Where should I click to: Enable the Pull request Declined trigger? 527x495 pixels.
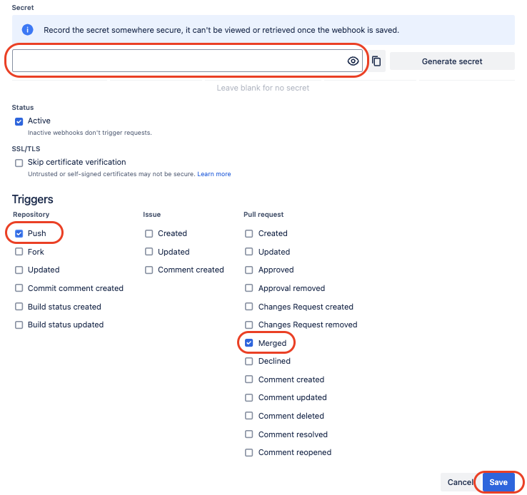pos(249,361)
